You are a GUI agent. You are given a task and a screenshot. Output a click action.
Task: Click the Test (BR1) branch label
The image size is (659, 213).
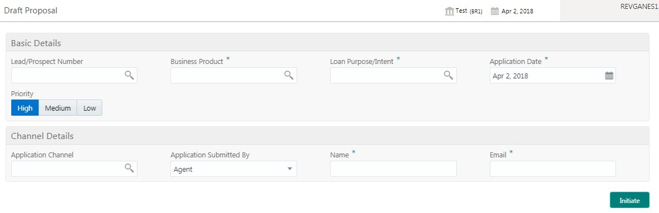pyautogui.click(x=469, y=11)
